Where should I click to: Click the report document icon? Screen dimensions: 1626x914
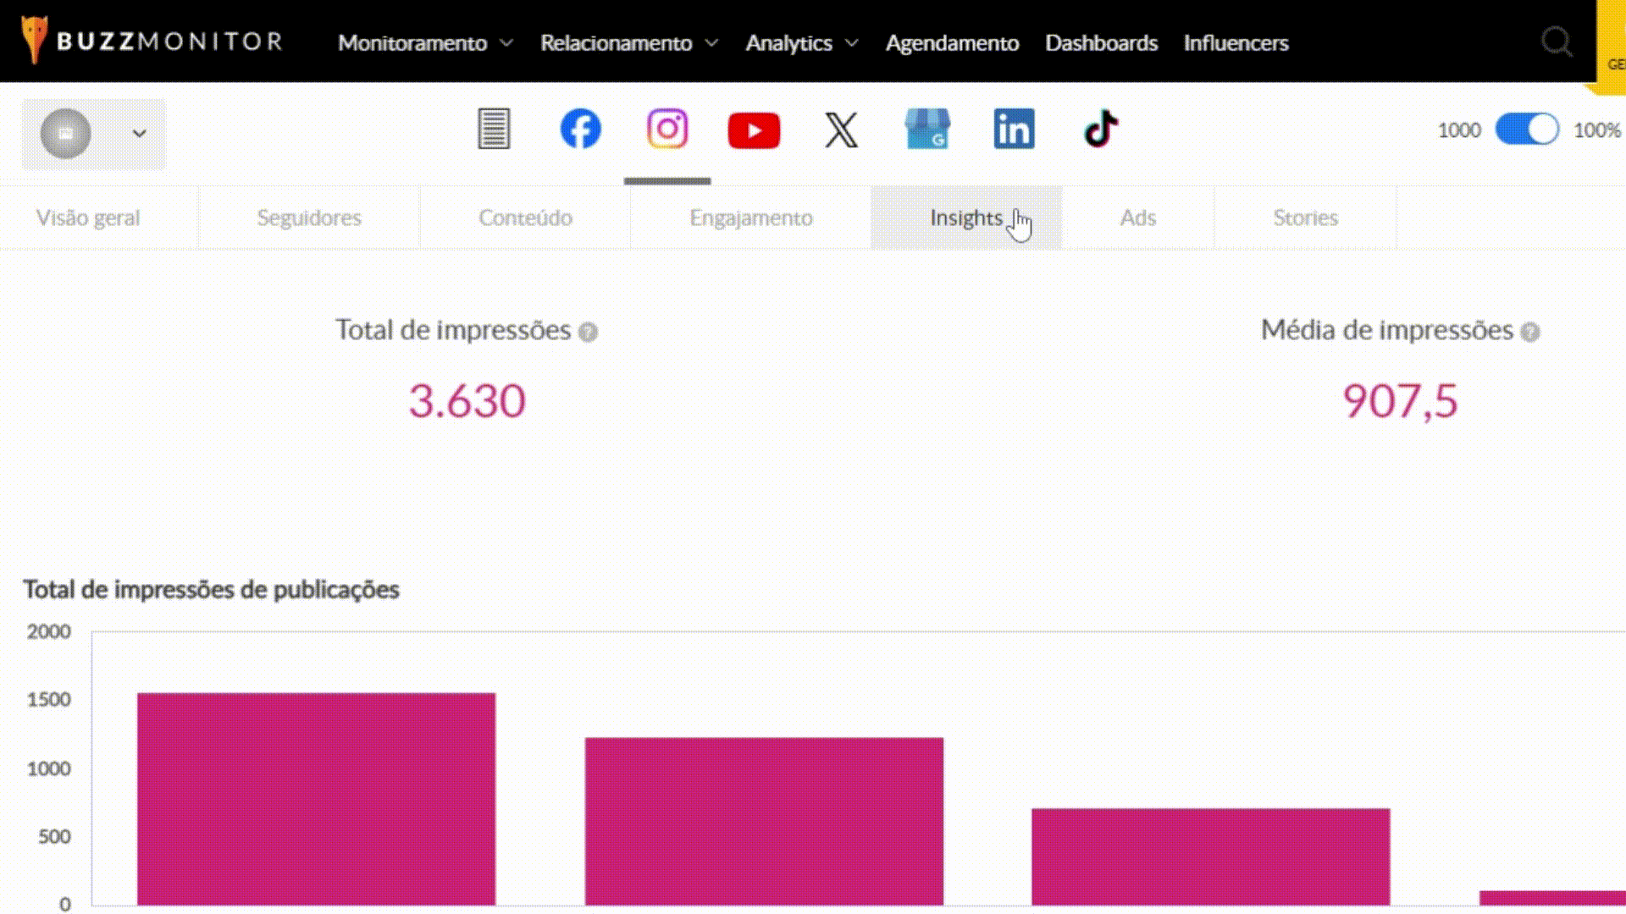coord(494,129)
